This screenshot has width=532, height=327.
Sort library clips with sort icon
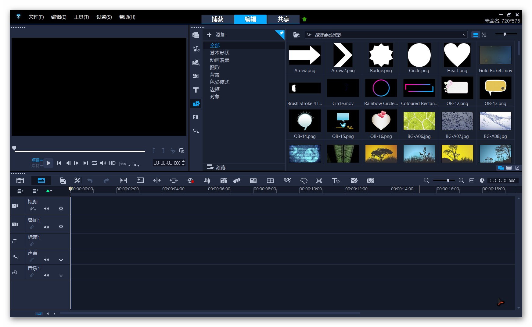click(x=484, y=35)
